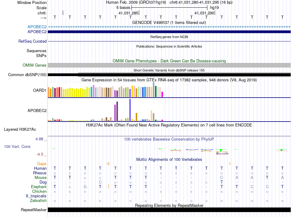Click the '5 bases' scale text
This screenshot has width=291, height=217.
(123, 8)
